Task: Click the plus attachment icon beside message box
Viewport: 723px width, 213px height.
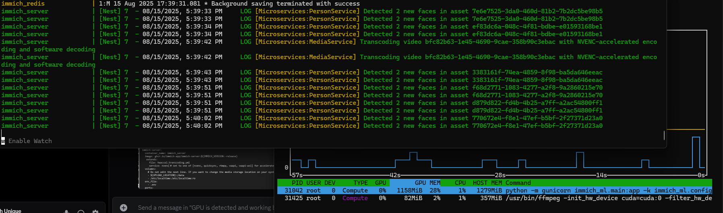Action: point(124,208)
